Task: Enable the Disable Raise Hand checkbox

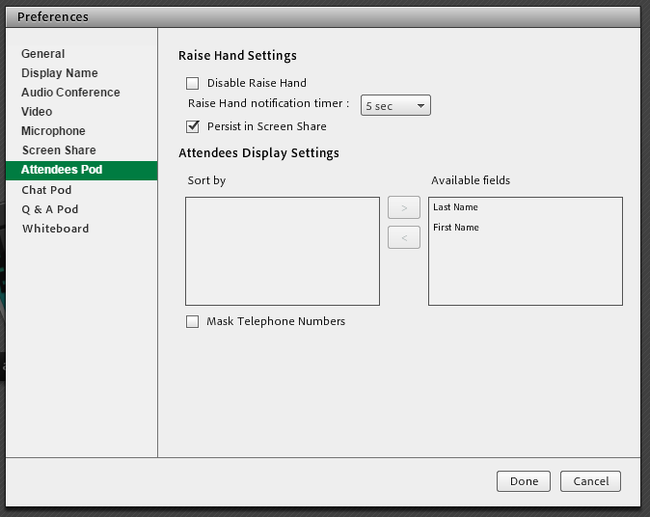Action: (193, 84)
